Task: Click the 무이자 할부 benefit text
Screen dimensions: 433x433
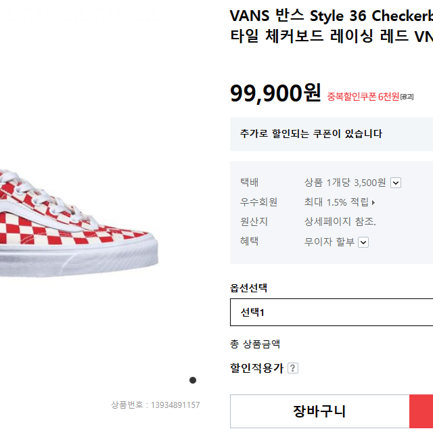Action: pyautogui.click(x=329, y=242)
